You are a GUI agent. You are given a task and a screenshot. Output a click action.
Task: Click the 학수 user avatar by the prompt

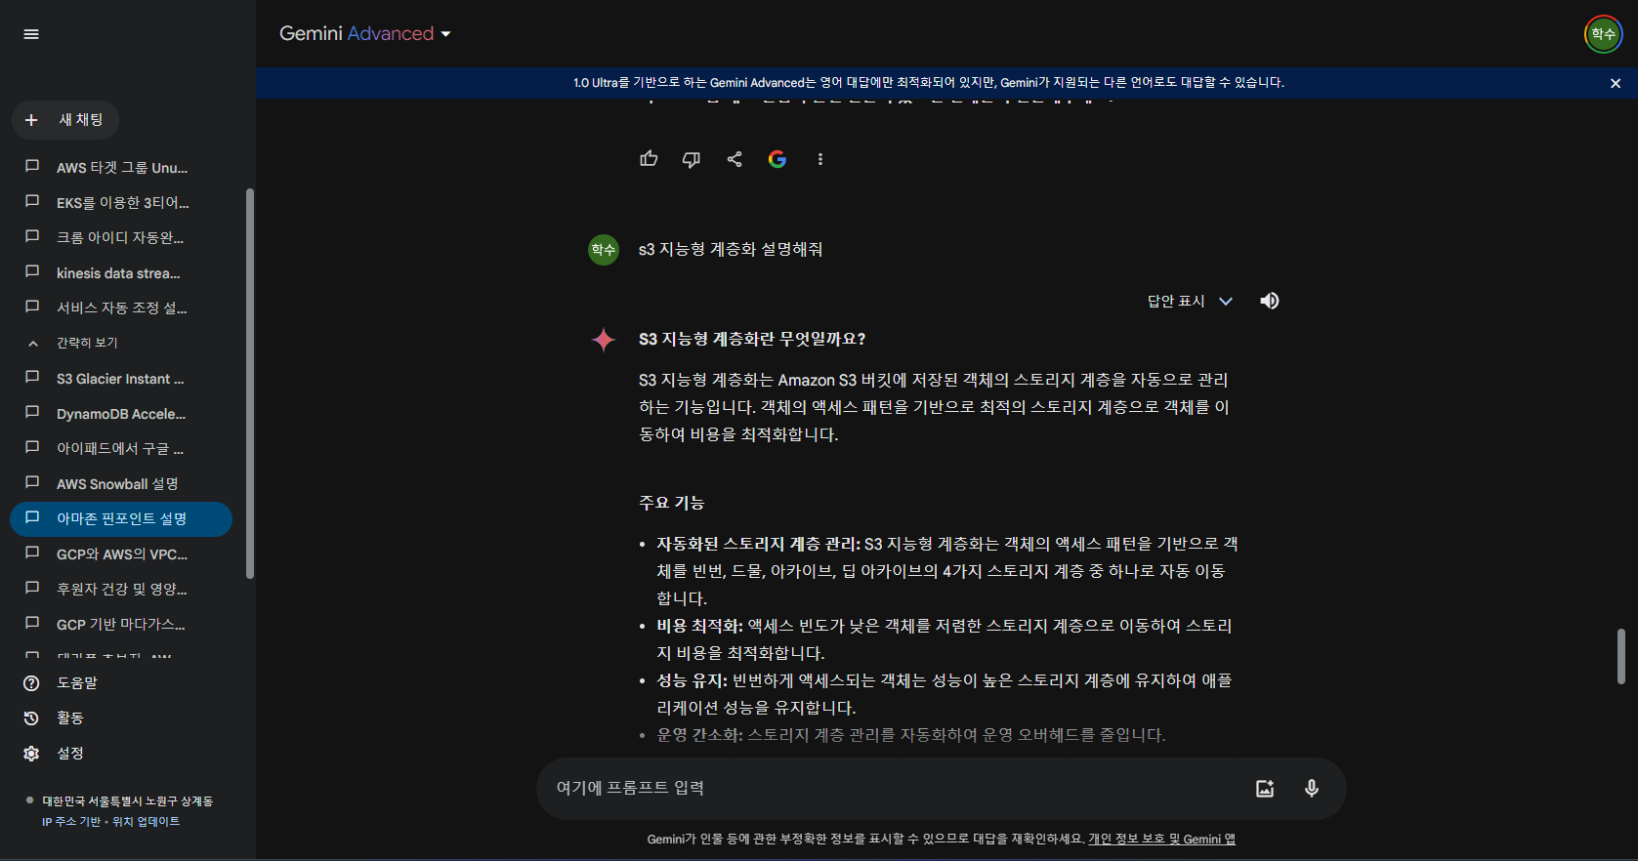coord(604,250)
